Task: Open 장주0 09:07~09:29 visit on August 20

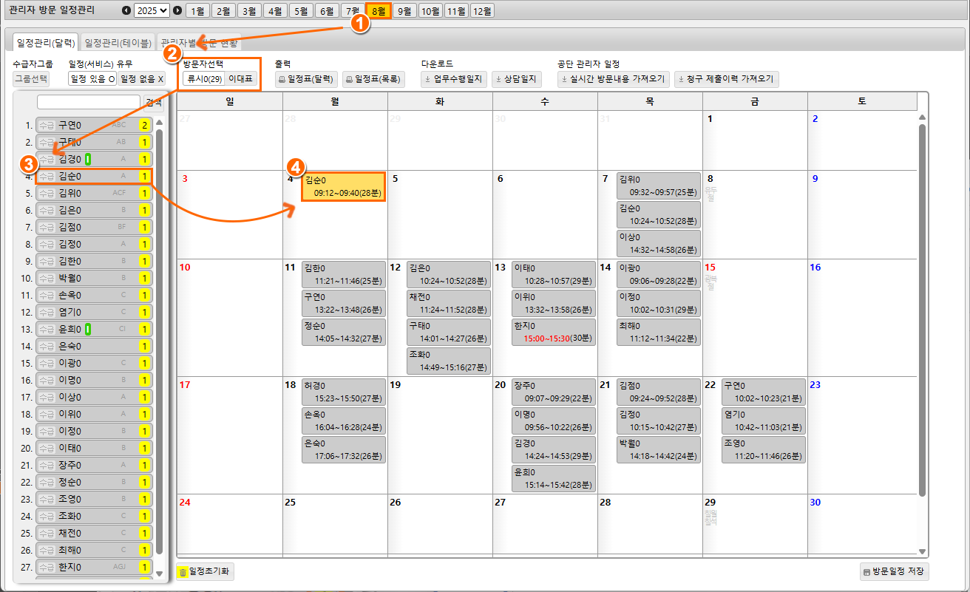Action: [x=553, y=392]
